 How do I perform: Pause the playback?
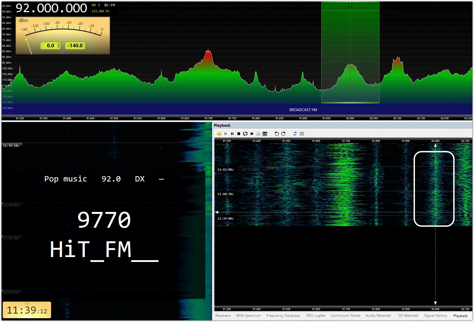[x=232, y=134]
